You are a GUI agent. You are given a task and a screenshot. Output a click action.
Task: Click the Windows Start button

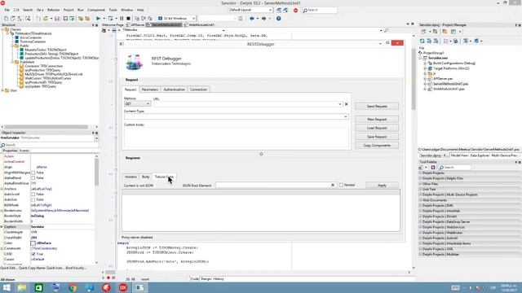(x=7, y=287)
